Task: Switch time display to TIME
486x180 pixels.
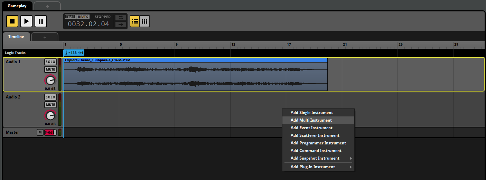Action: [x=70, y=17]
